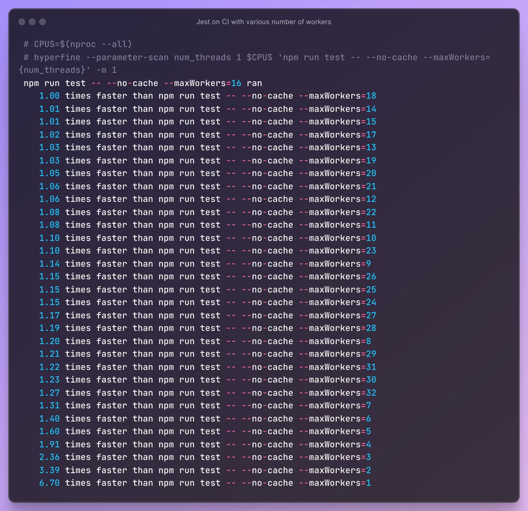Click the value 16 in maxWorkers=16 ran
Screen dimensions: 528x511
click(236, 83)
